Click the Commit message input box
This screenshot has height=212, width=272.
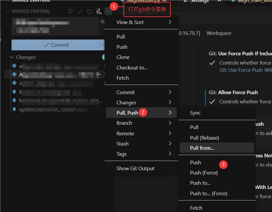pyautogui.click(x=55, y=26)
